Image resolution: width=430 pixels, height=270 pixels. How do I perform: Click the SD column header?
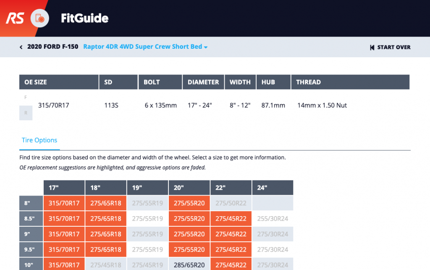point(118,82)
